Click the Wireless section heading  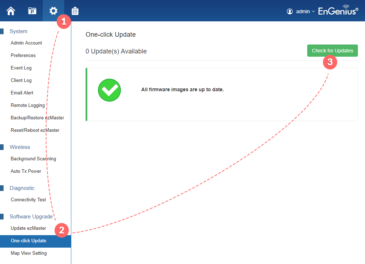20,147
